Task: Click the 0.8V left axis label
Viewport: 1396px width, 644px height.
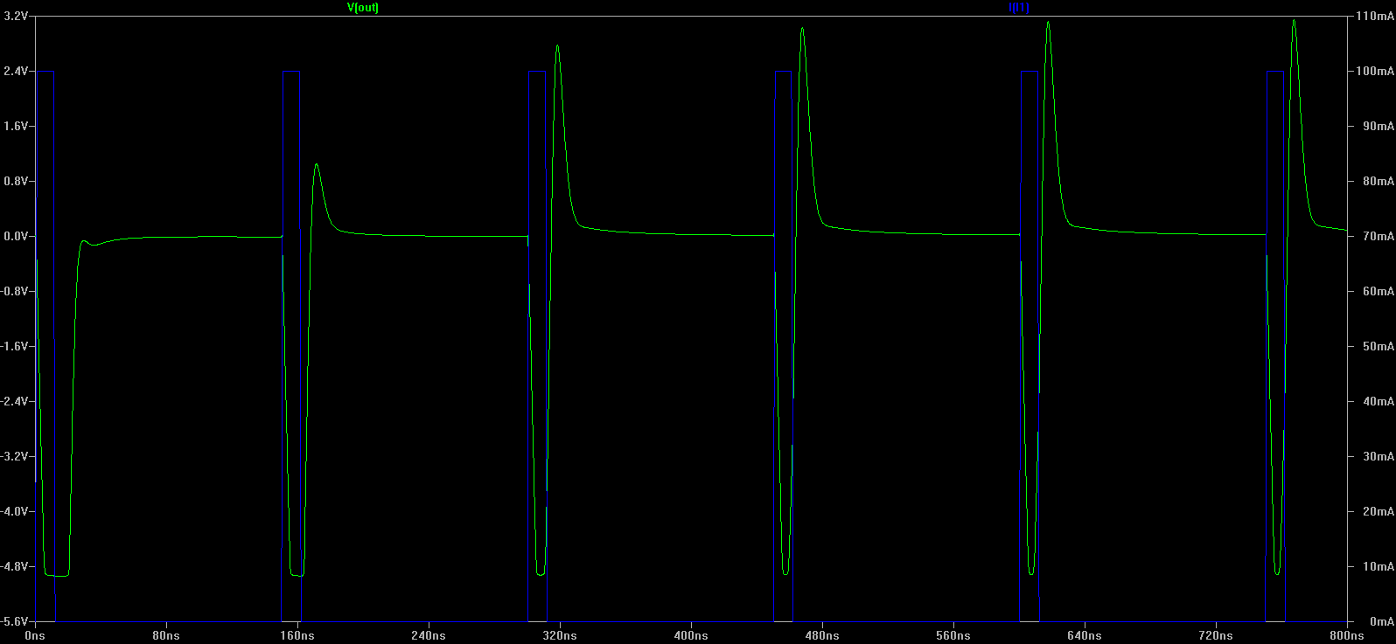Action: coord(16,181)
